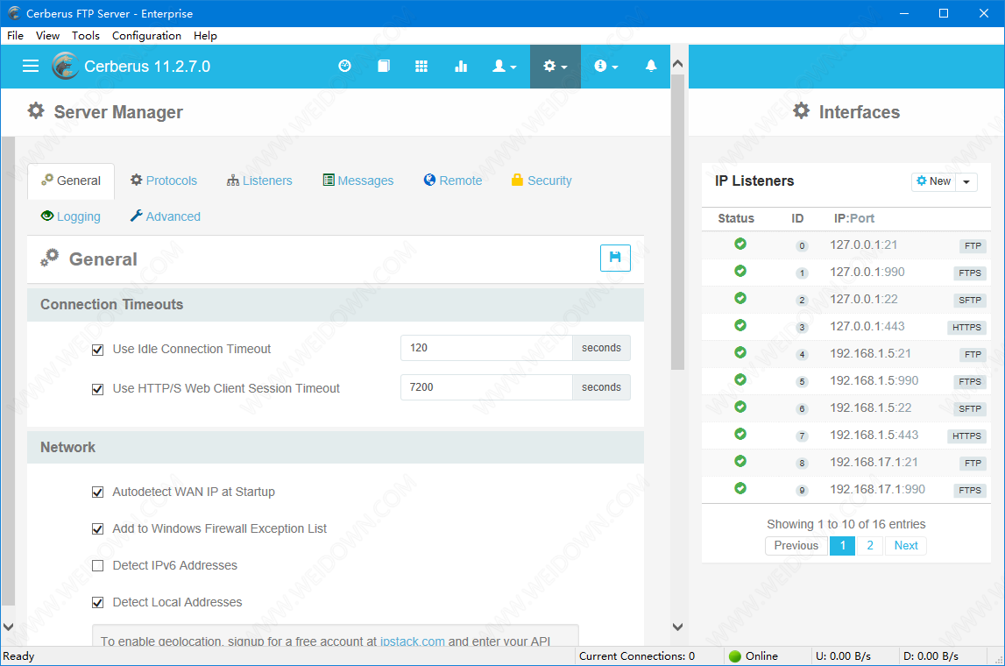Click status check icon for 192.168.1.5:22
The image size is (1005, 666).
click(740, 407)
